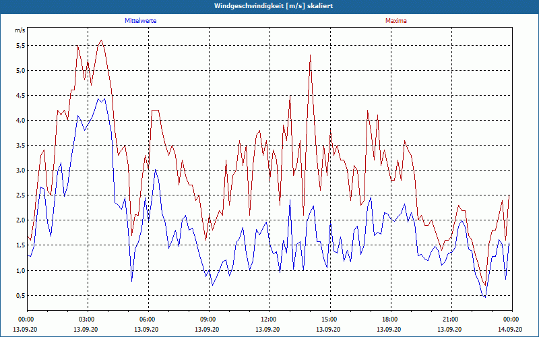The width and height of the screenshot is (539, 337).
Task: Click the 'm/s' unit label
Action: [x=20, y=30]
